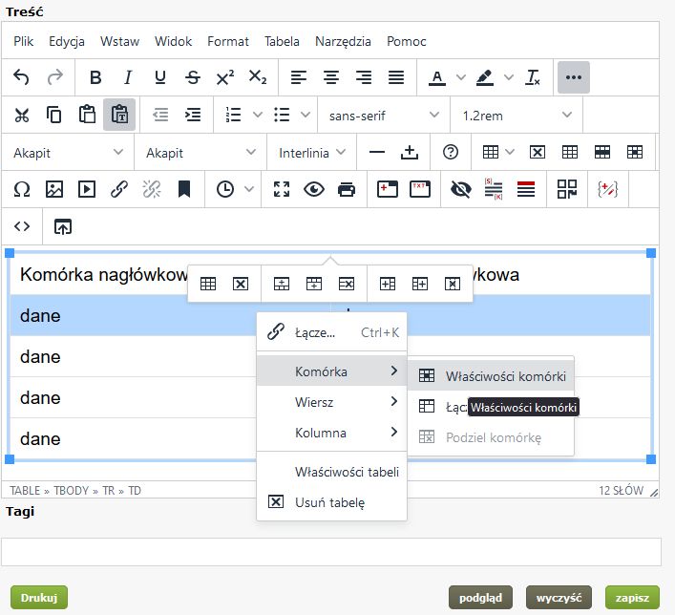Viewport: 675px width, 615px height.
Task: Insert special character with omega icon
Action: pyautogui.click(x=22, y=189)
